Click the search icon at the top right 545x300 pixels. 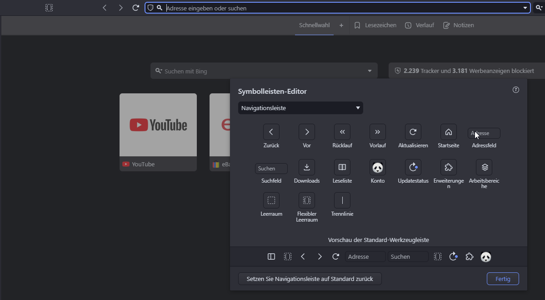click(x=539, y=8)
